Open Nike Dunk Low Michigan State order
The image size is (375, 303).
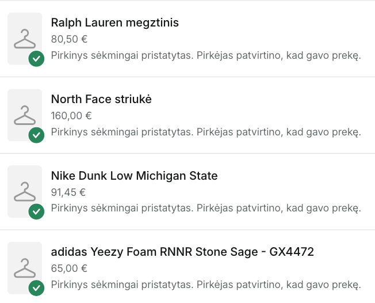pos(134,176)
